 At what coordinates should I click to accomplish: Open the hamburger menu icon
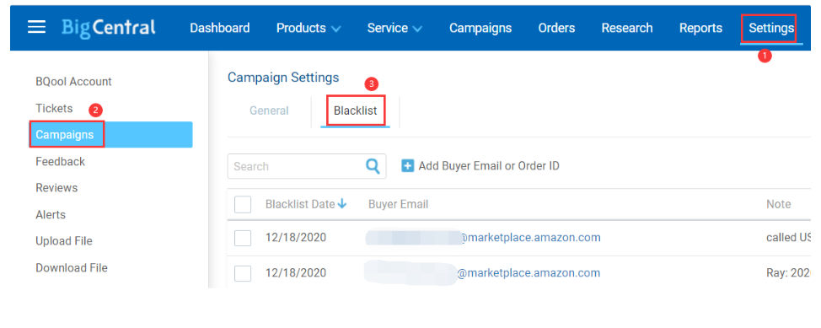36,27
